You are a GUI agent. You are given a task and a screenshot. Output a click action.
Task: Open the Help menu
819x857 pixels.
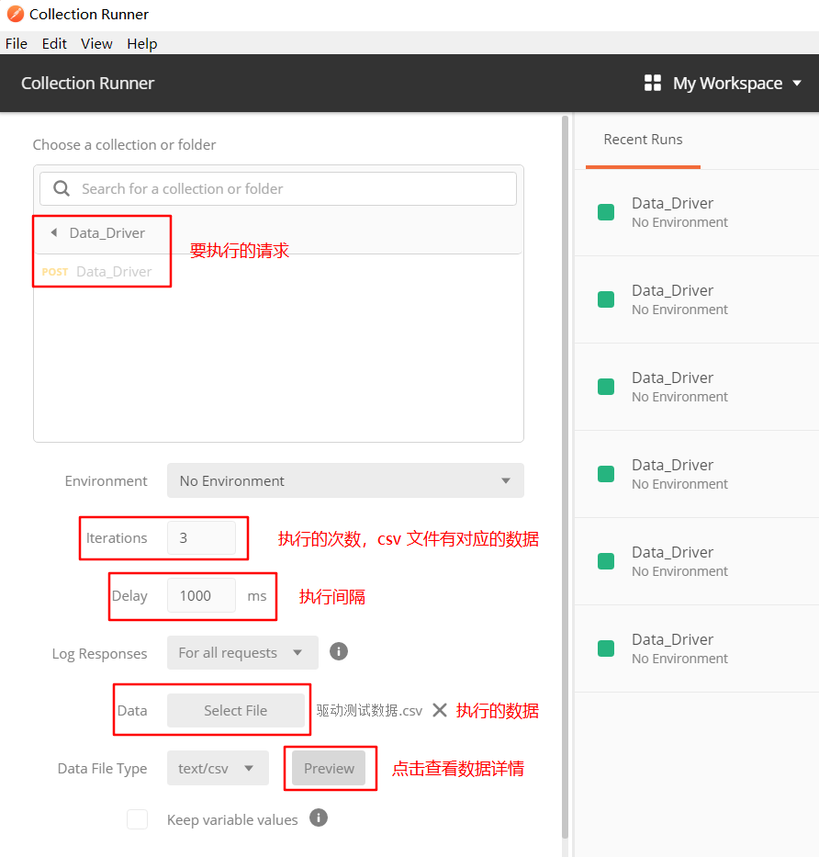coord(142,44)
